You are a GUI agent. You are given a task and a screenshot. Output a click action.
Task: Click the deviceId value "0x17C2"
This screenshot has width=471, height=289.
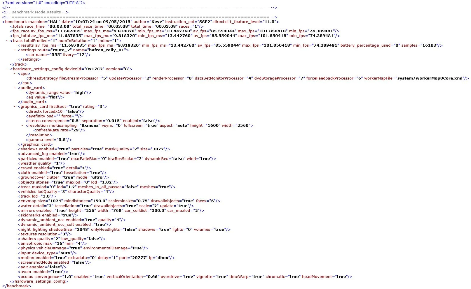coord(95,69)
